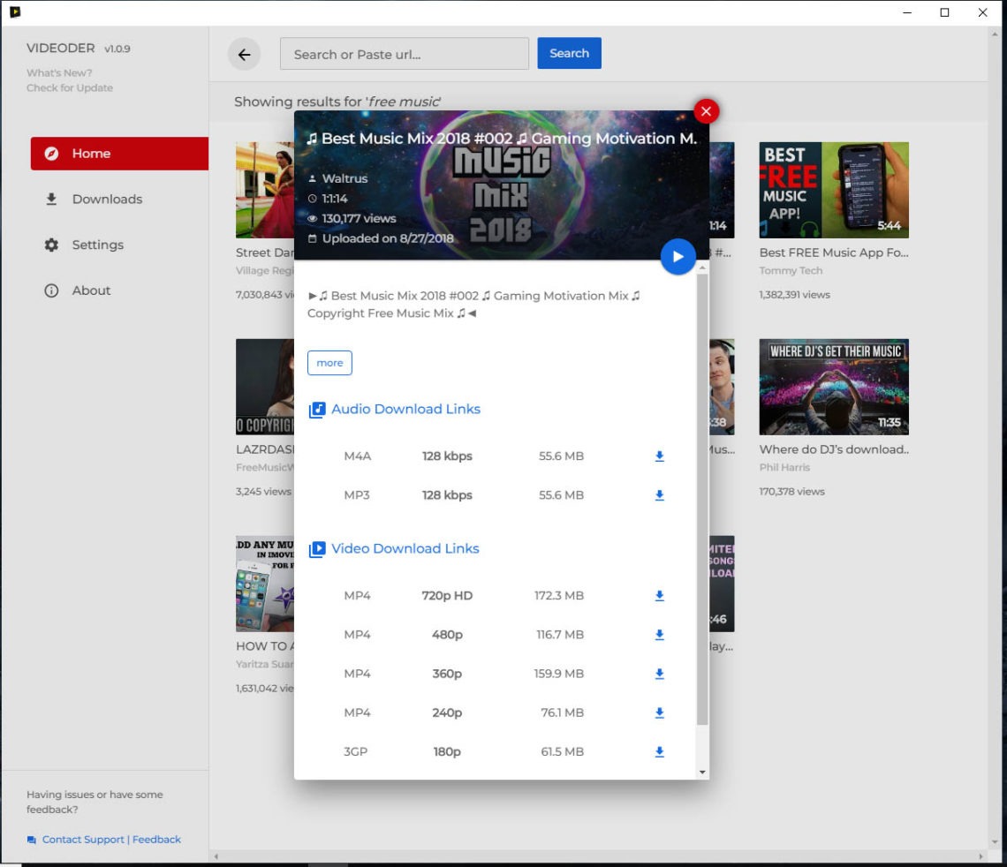This screenshot has width=1007, height=867.
Task: Click the back arrow above the search bar
Action: (244, 54)
